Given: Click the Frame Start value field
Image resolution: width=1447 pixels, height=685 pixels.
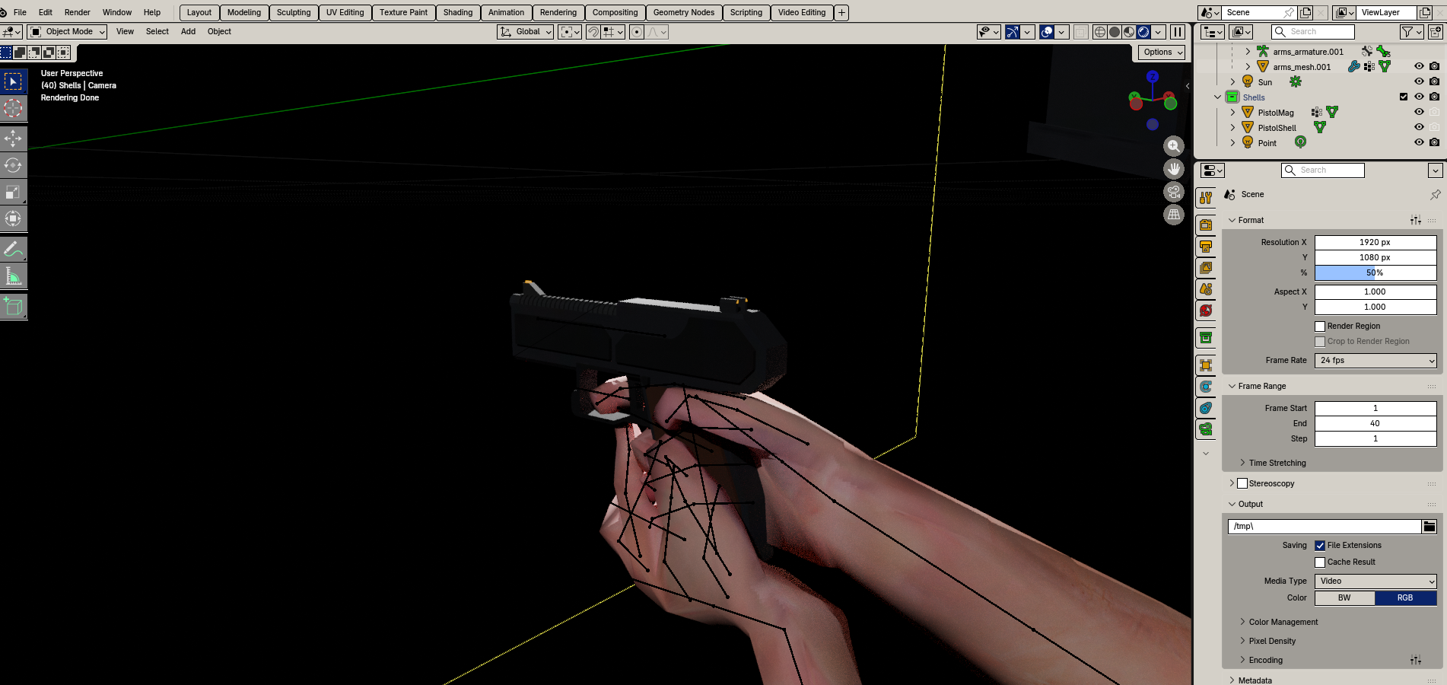Looking at the screenshot, I should (1375, 408).
